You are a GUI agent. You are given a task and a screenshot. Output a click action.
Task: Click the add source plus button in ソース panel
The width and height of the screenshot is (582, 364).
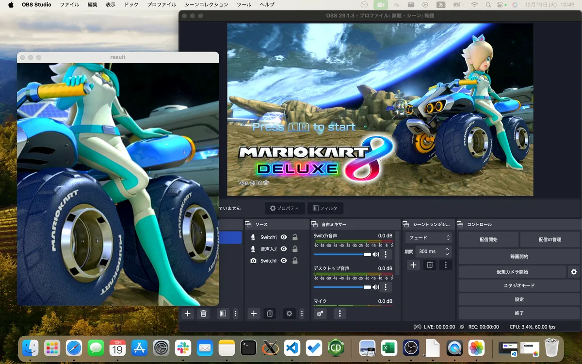coord(254,314)
